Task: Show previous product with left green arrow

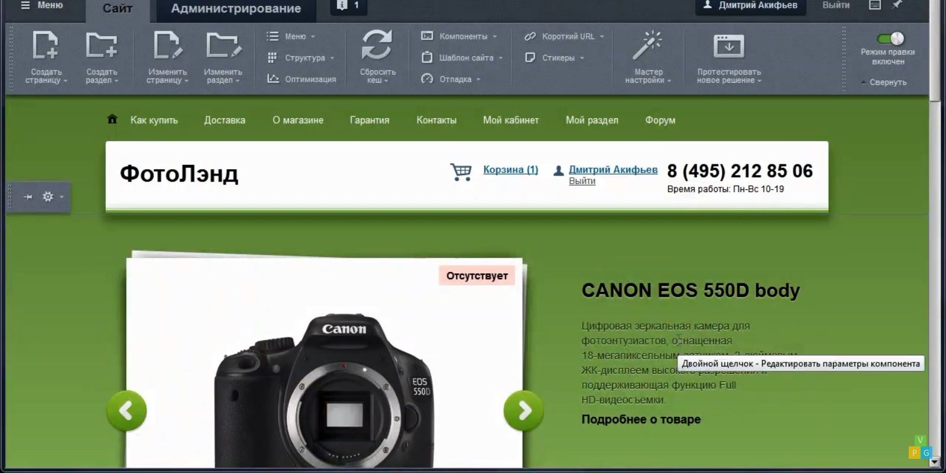Action: [127, 410]
